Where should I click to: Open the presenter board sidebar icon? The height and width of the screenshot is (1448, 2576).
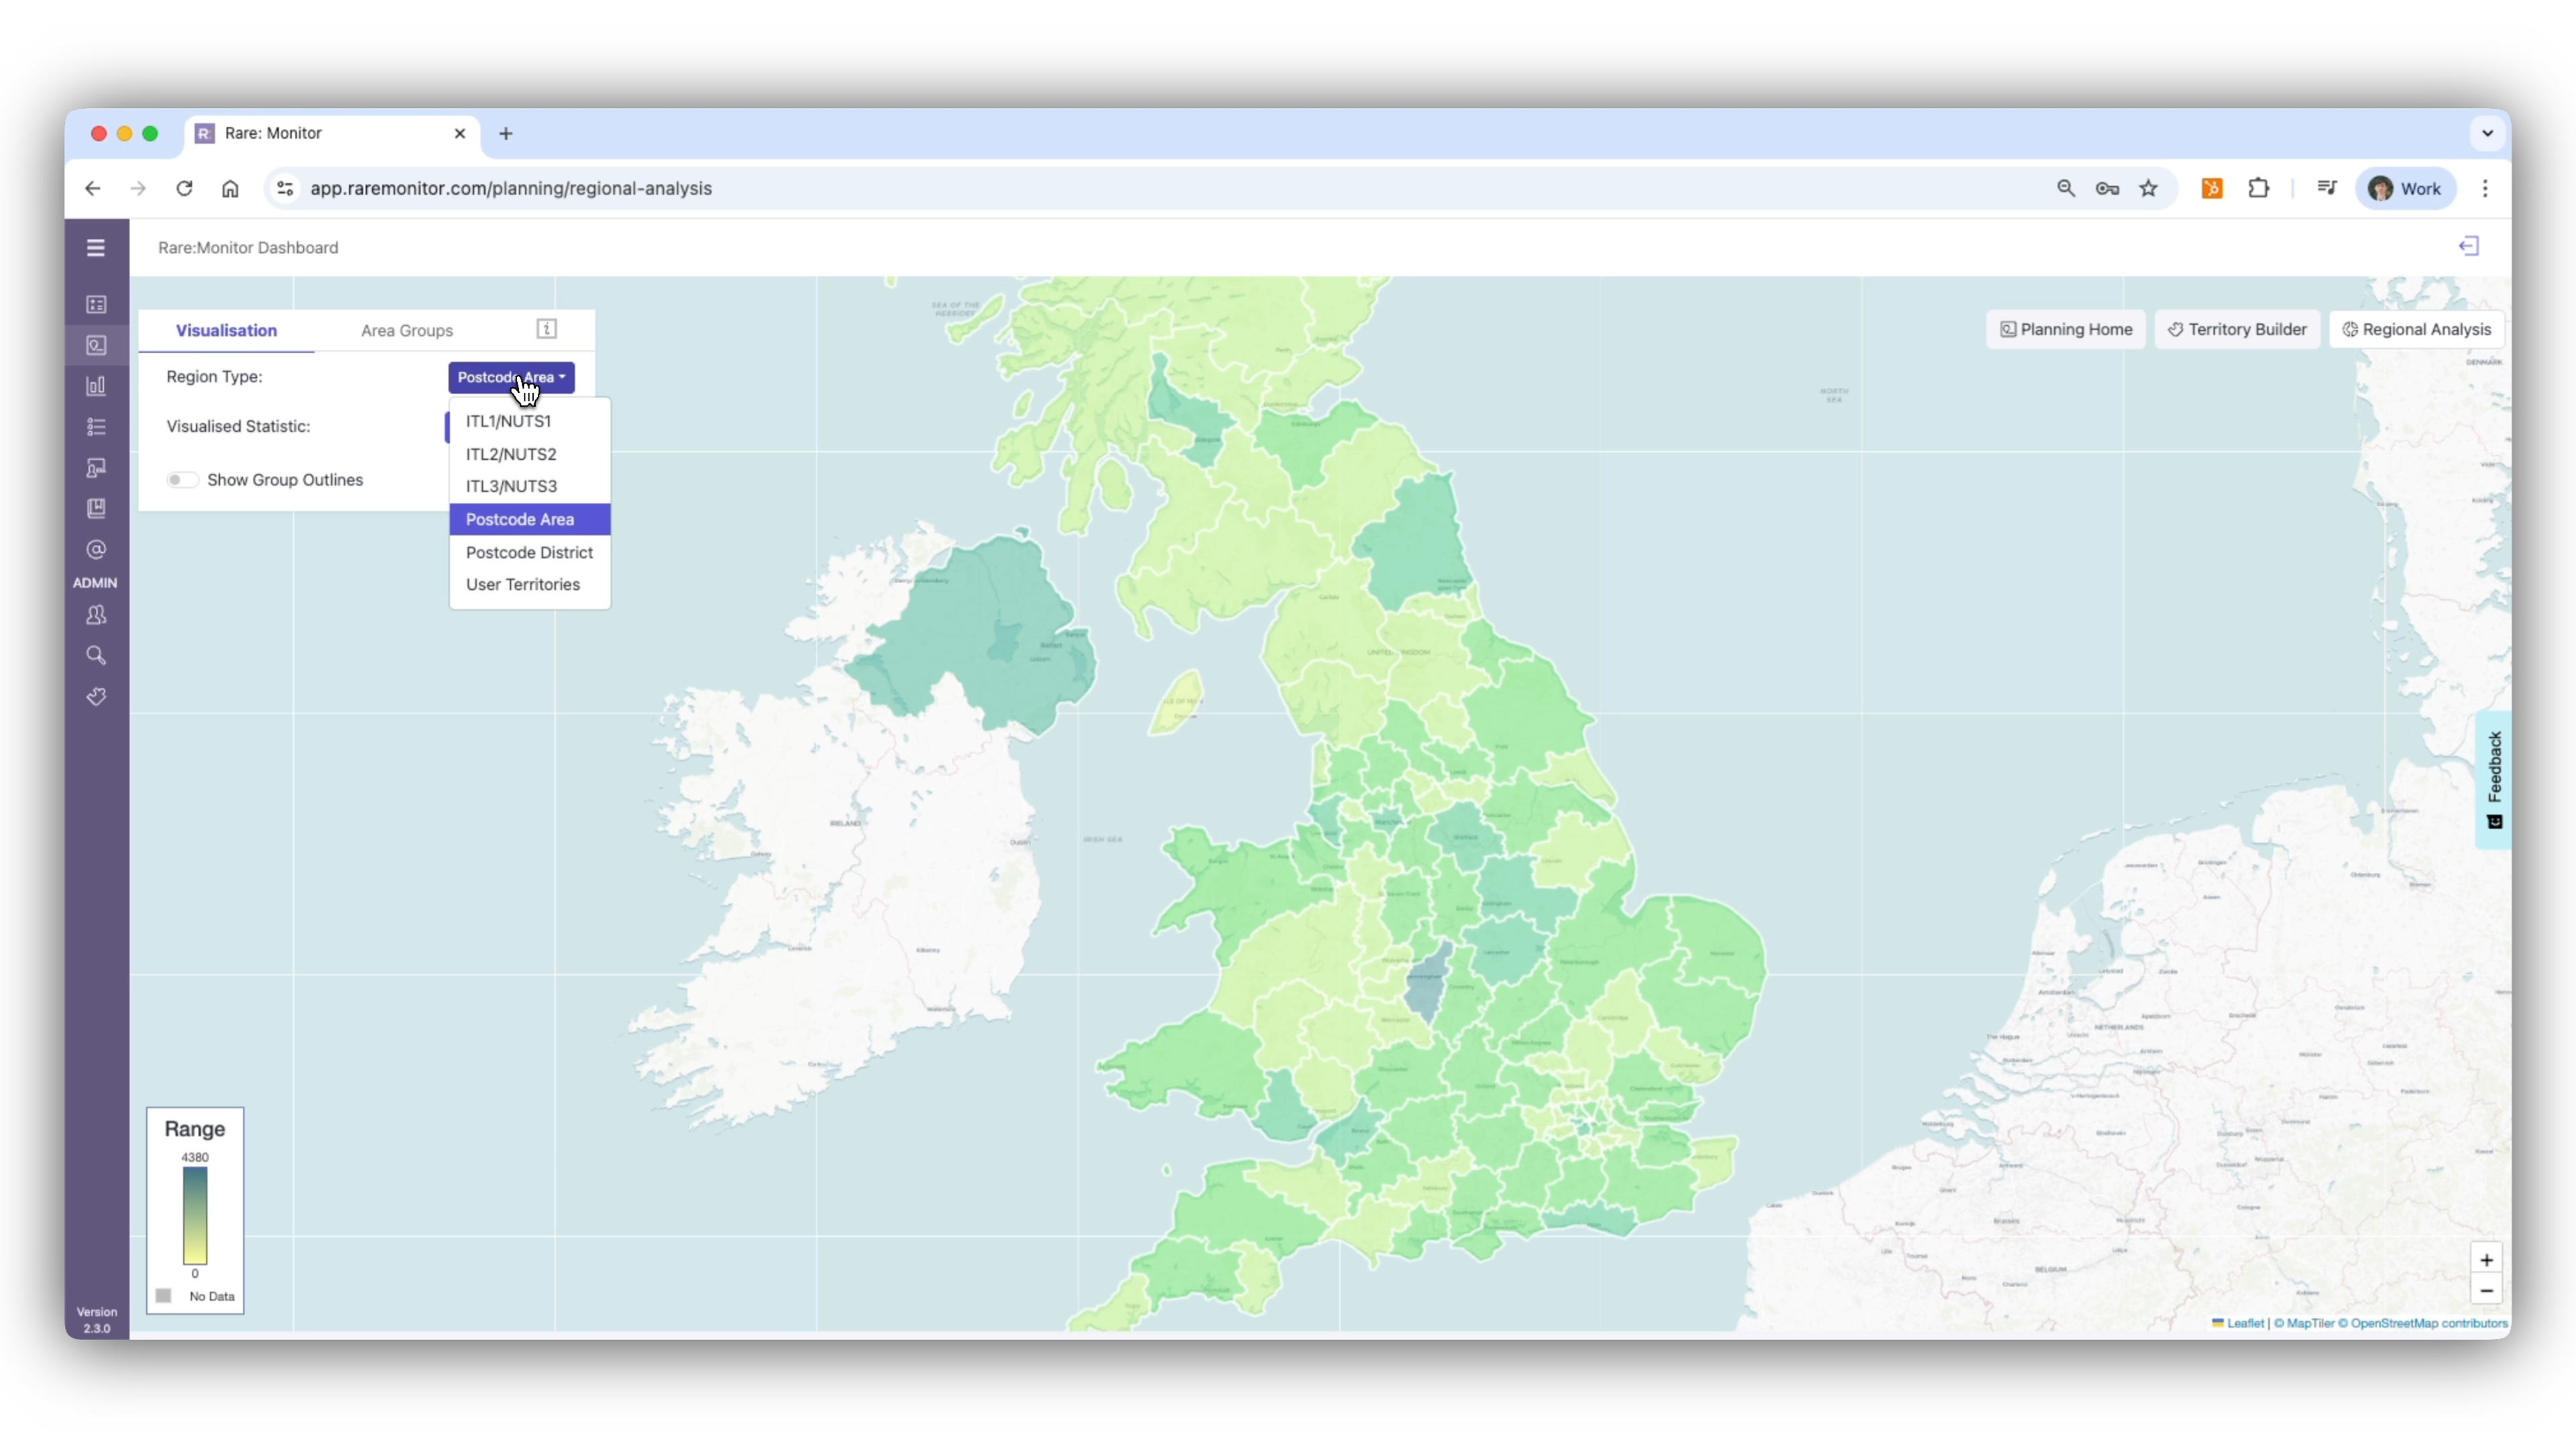[96, 468]
